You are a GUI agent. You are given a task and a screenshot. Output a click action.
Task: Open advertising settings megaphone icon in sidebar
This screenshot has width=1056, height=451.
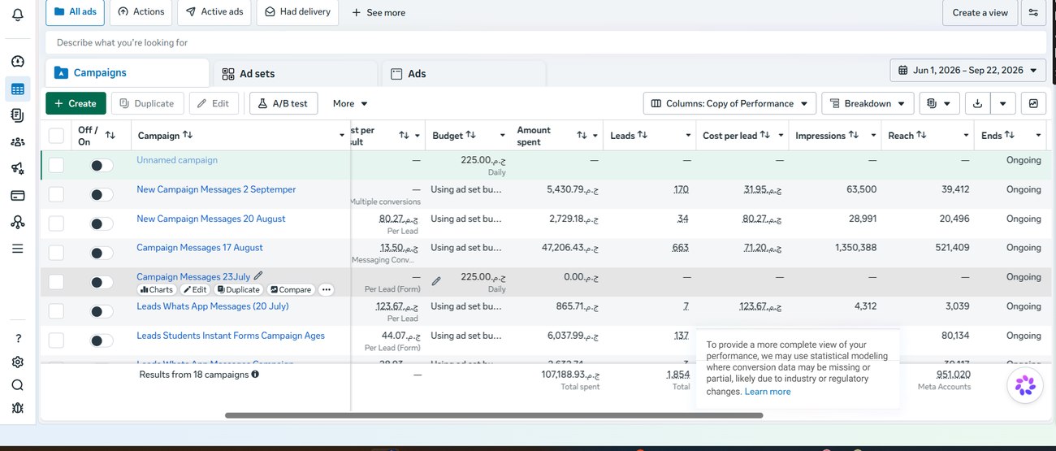pyautogui.click(x=17, y=168)
